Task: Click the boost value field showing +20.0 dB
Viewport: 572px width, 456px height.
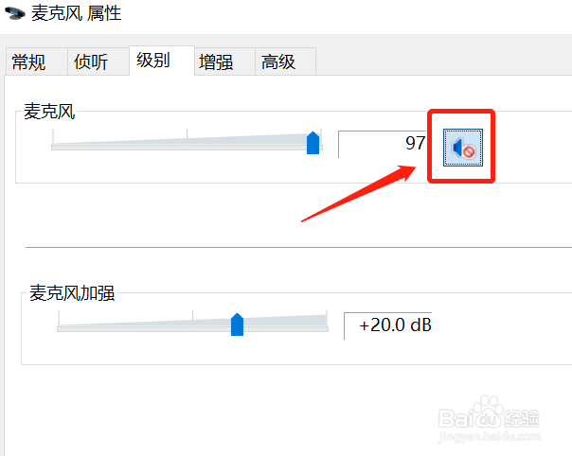Action: (388, 325)
